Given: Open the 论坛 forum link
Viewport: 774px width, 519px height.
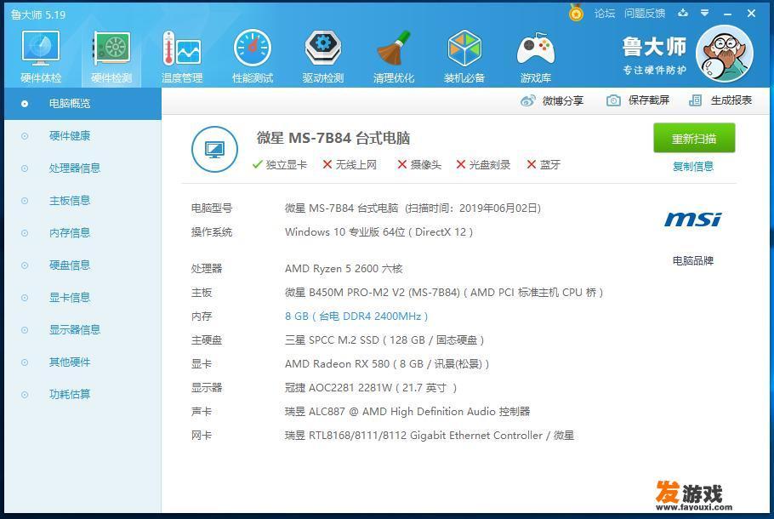Looking at the screenshot, I should [605, 14].
